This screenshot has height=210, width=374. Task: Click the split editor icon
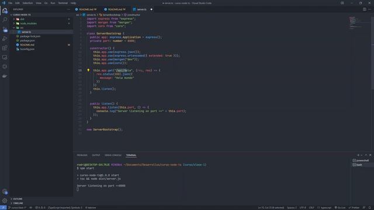coord(364,9)
